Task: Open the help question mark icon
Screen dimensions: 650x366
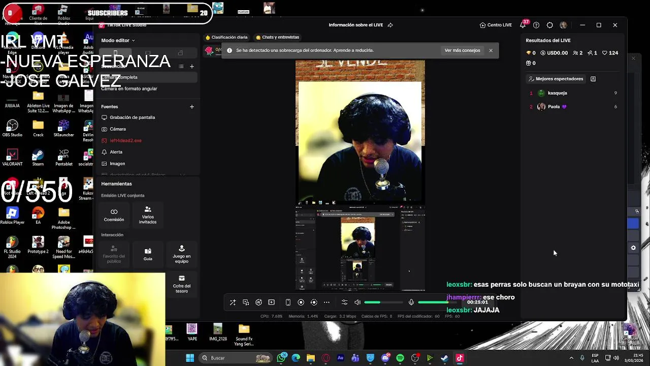Action: 536,25
